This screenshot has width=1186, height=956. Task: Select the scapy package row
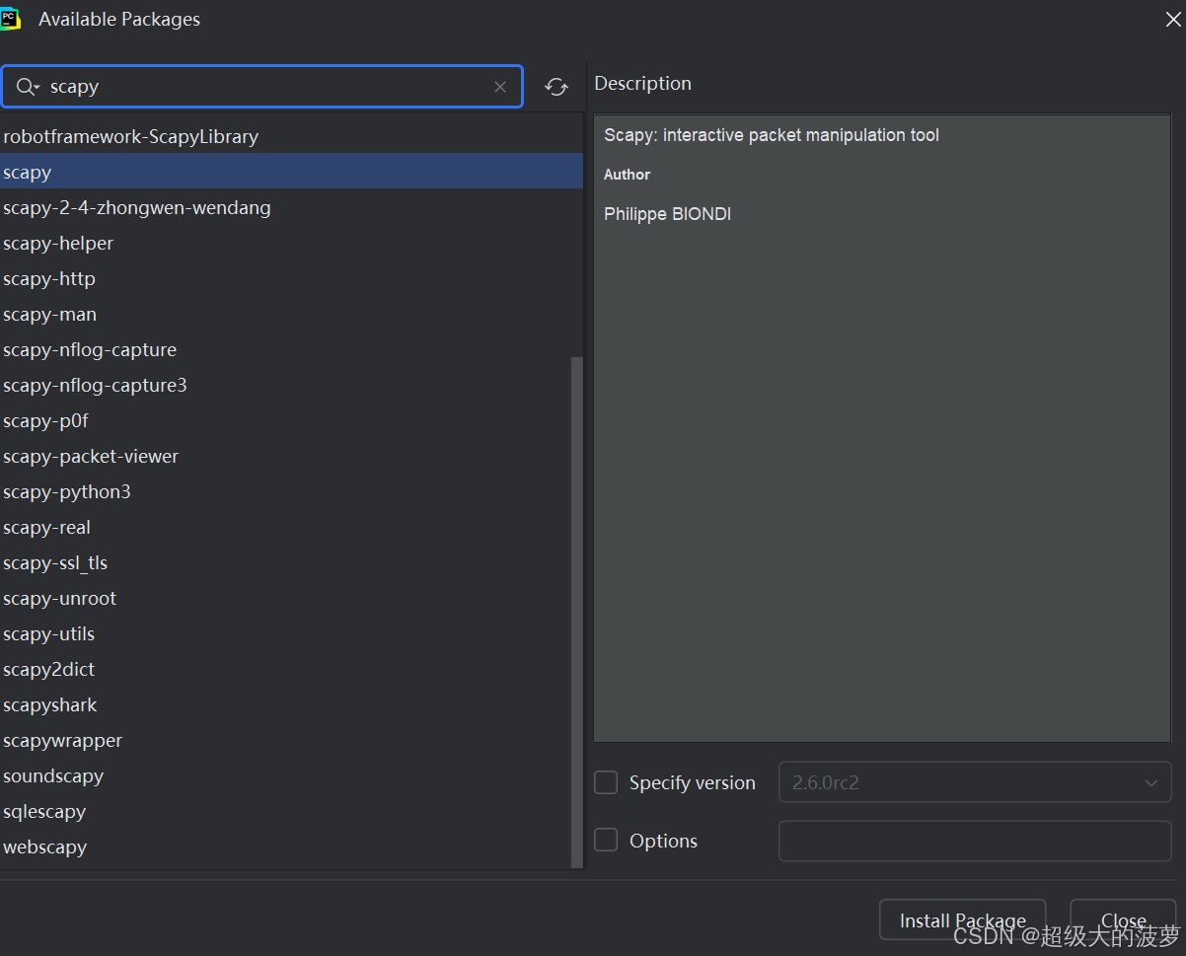291,172
